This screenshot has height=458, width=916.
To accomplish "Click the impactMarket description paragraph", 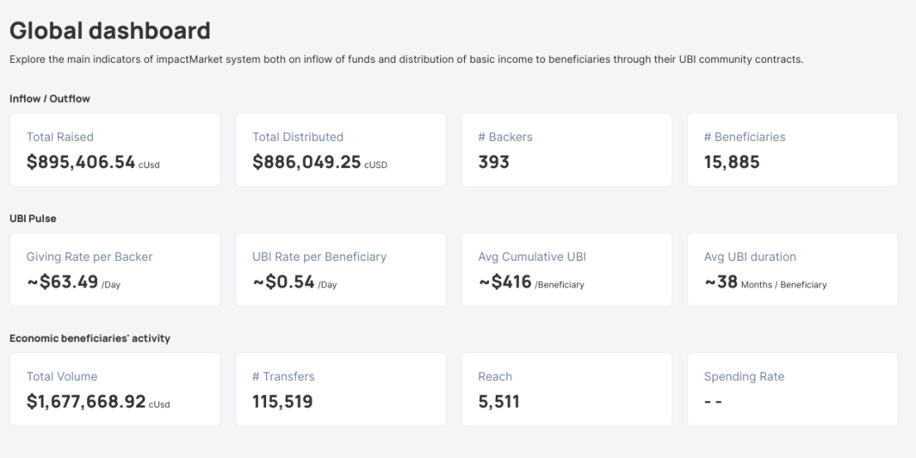I will point(406,59).
